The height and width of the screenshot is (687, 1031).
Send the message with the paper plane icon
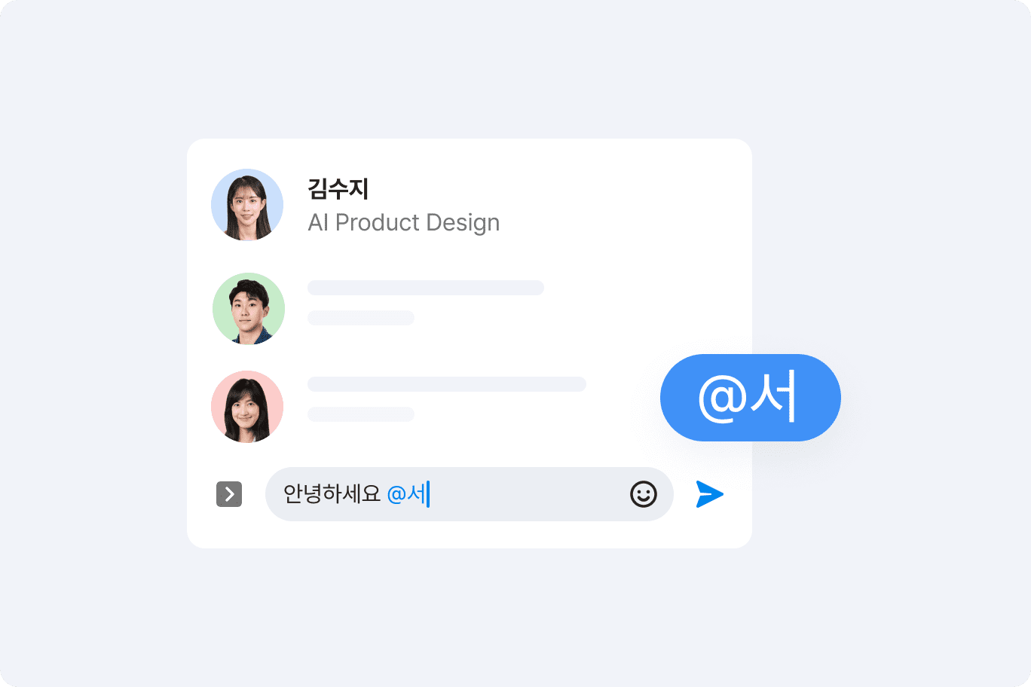point(710,494)
